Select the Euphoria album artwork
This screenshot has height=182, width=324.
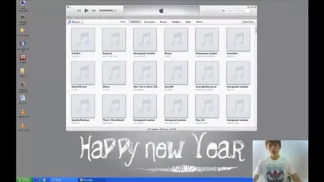pos(114,39)
